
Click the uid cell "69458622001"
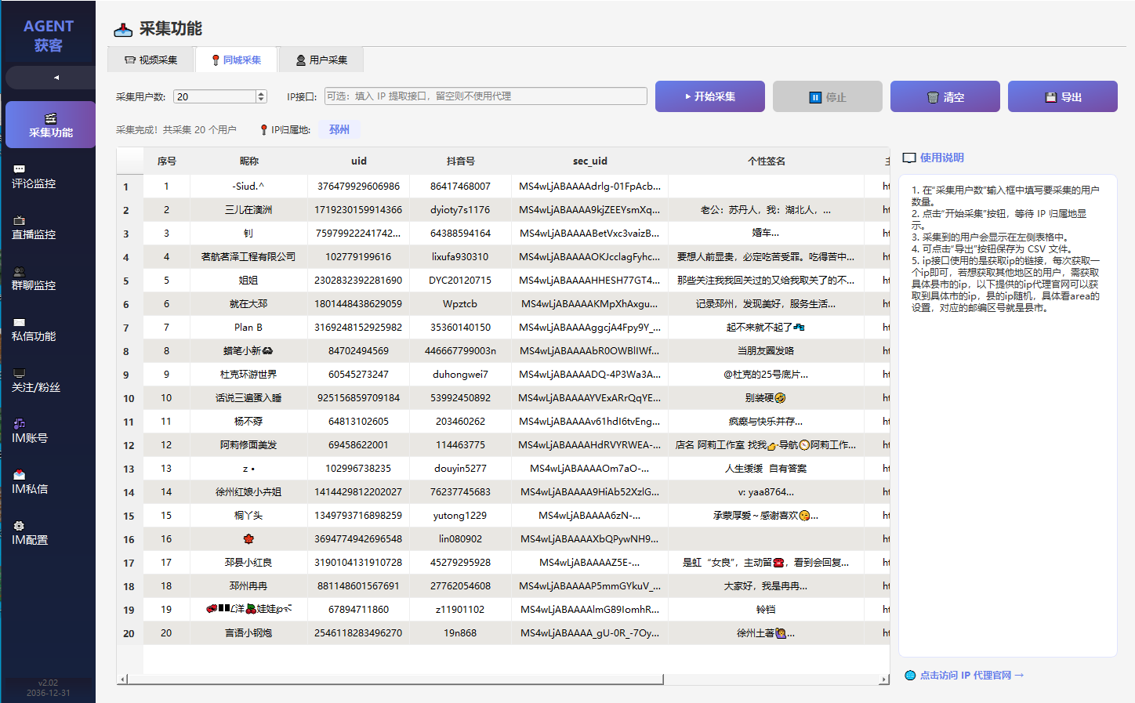coord(358,445)
